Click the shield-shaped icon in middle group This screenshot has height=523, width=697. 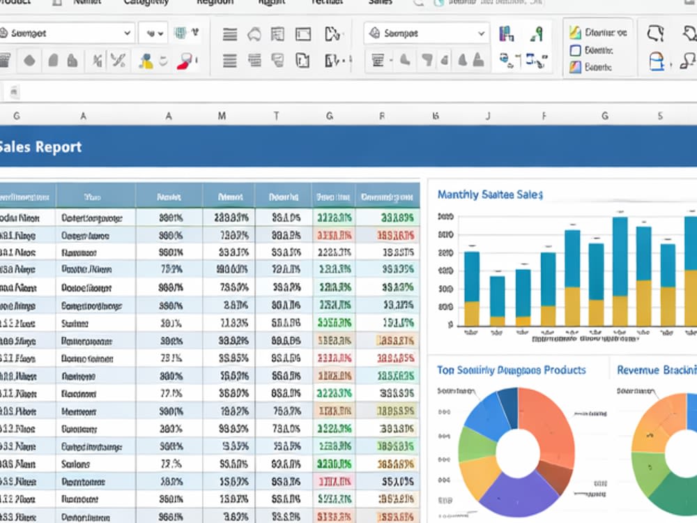278,60
